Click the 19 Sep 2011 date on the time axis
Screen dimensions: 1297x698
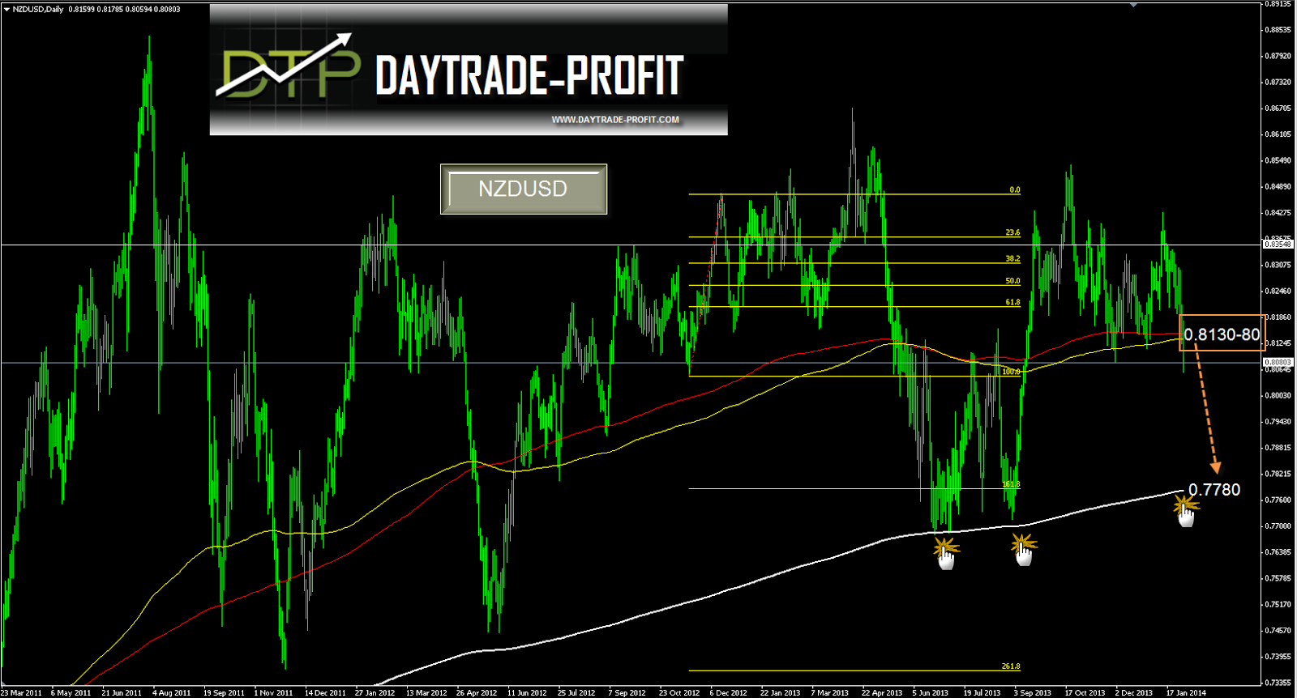pyautogui.click(x=224, y=693)
